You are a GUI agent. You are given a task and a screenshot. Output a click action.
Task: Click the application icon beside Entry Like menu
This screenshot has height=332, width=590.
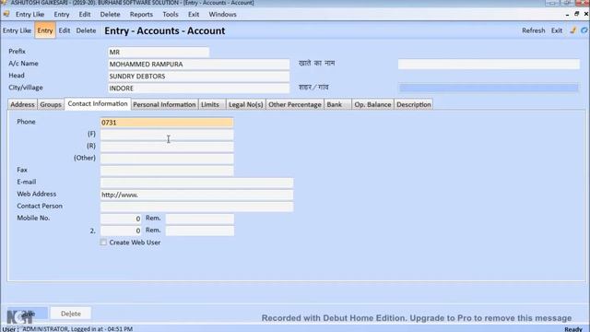6,14
